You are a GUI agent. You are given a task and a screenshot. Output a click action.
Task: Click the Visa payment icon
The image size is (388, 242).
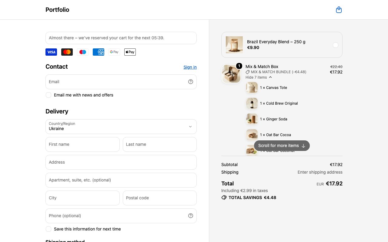(51, 52)
